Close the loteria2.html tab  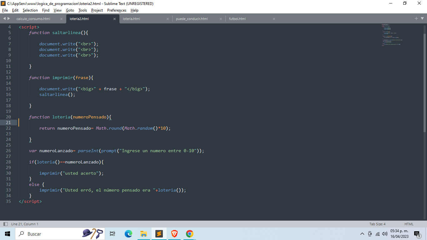[x=114, y=19]
